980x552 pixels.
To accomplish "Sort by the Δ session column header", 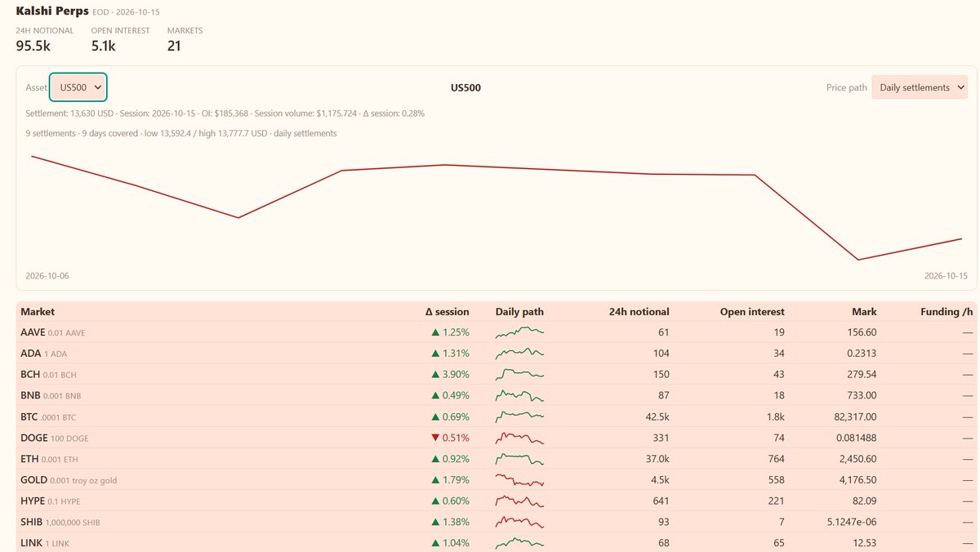I will pyautogui.click(x=448, y=312).
